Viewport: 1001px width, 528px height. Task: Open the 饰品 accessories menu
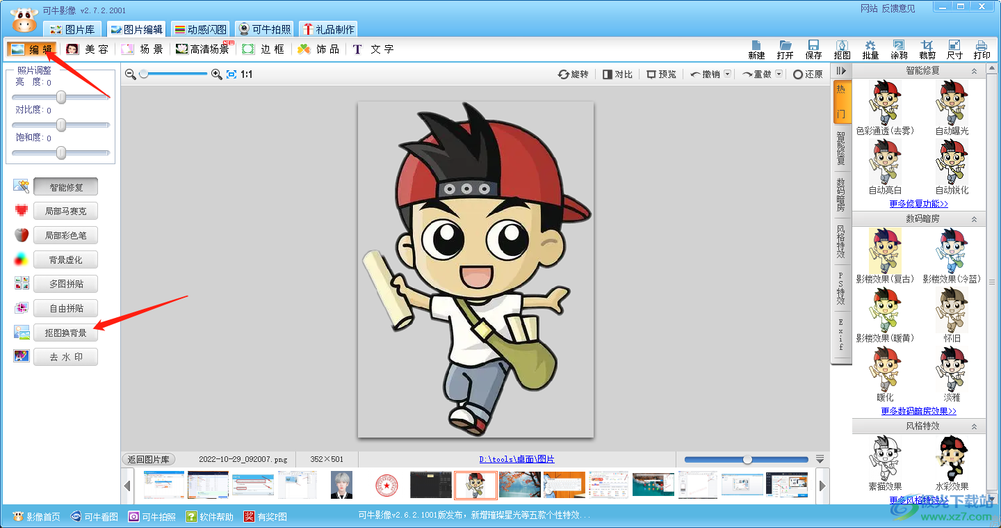(x=319, y=49)
